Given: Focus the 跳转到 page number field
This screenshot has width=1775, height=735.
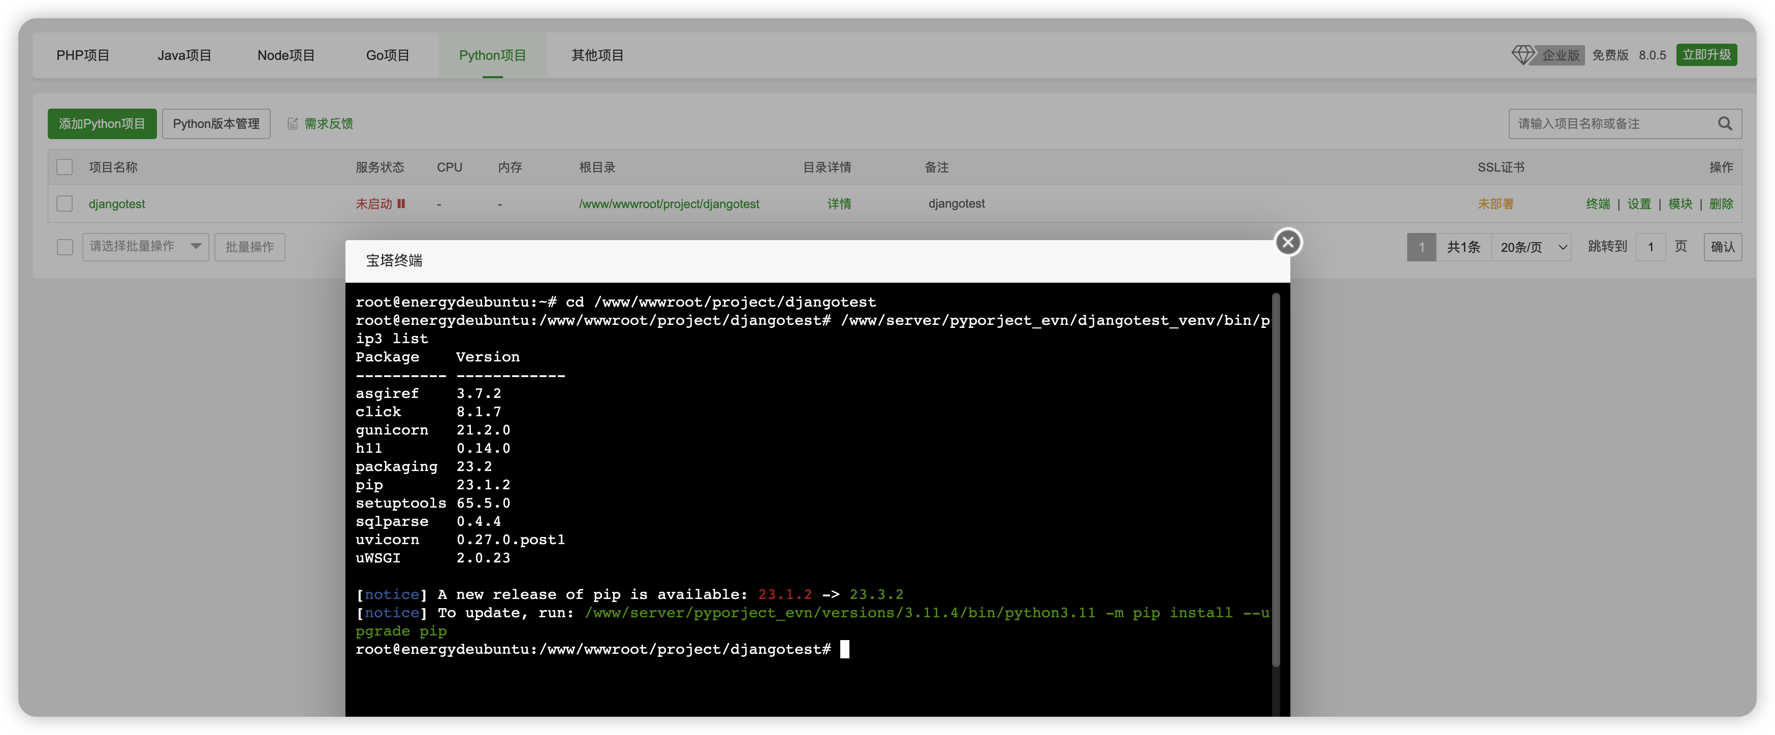Looking at the screenshot, I should tap(1651, 247).
